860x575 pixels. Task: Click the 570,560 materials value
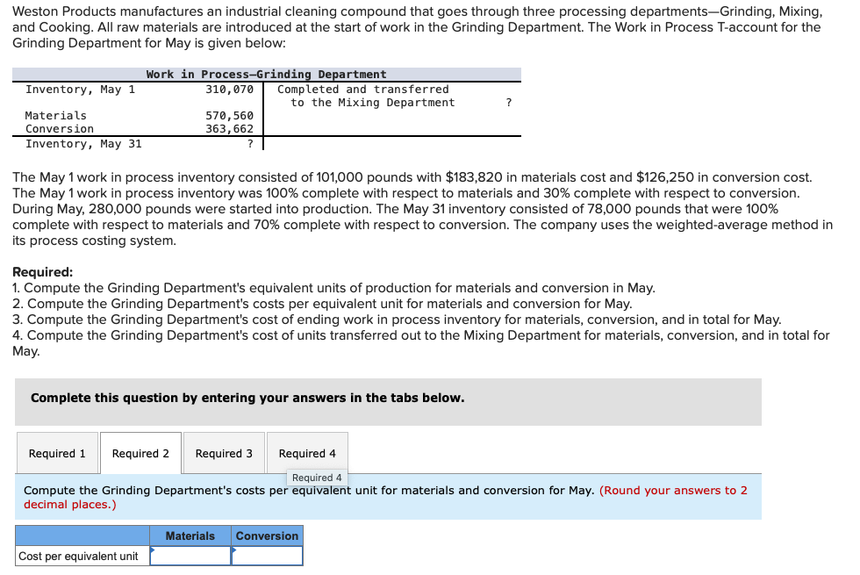pyautogui.click(x=229, y=116)
